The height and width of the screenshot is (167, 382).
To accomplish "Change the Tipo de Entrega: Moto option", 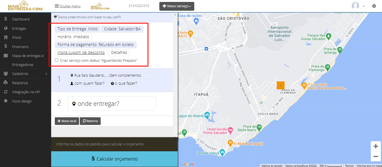I will pyautogui.click(x=78, y=29).
